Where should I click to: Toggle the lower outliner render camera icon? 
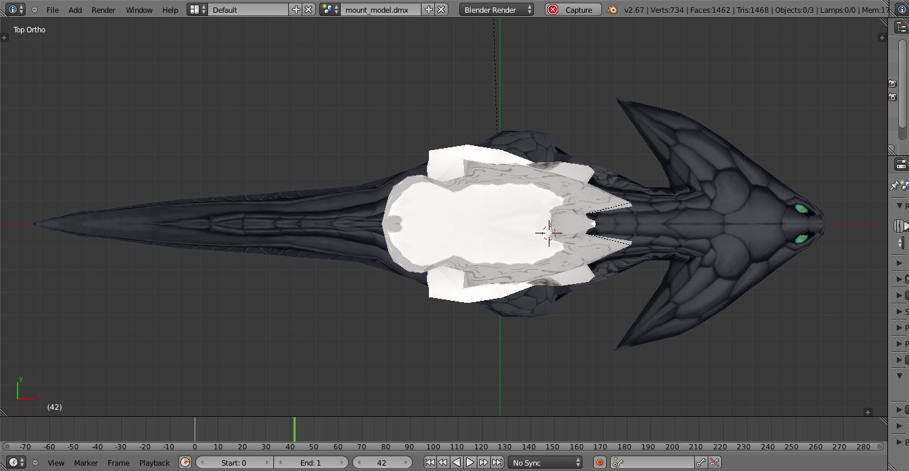892,97
